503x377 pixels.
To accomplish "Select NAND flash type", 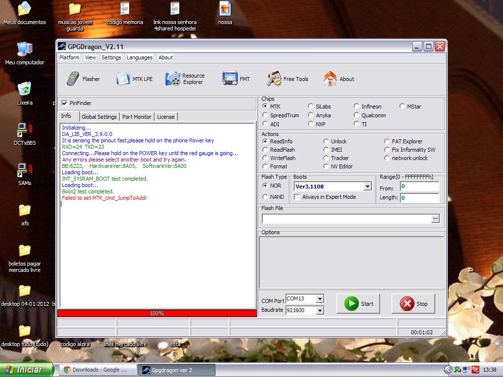I will 265,196.
